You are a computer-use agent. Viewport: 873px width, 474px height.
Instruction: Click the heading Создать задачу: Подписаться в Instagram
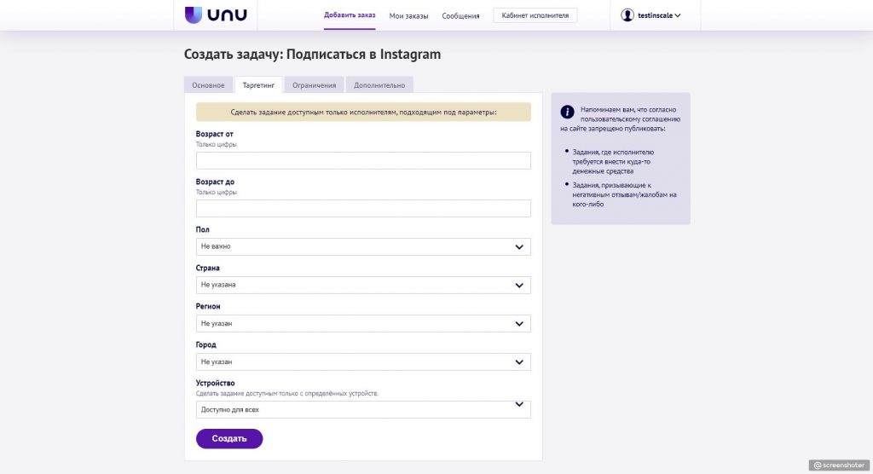(312, 55)
